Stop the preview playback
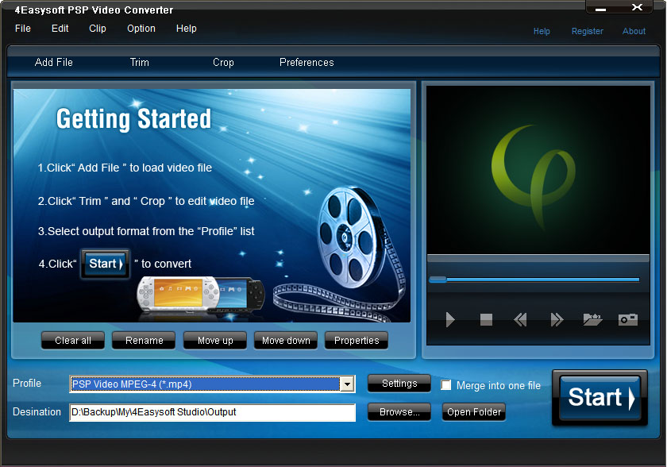 point(486,319)
